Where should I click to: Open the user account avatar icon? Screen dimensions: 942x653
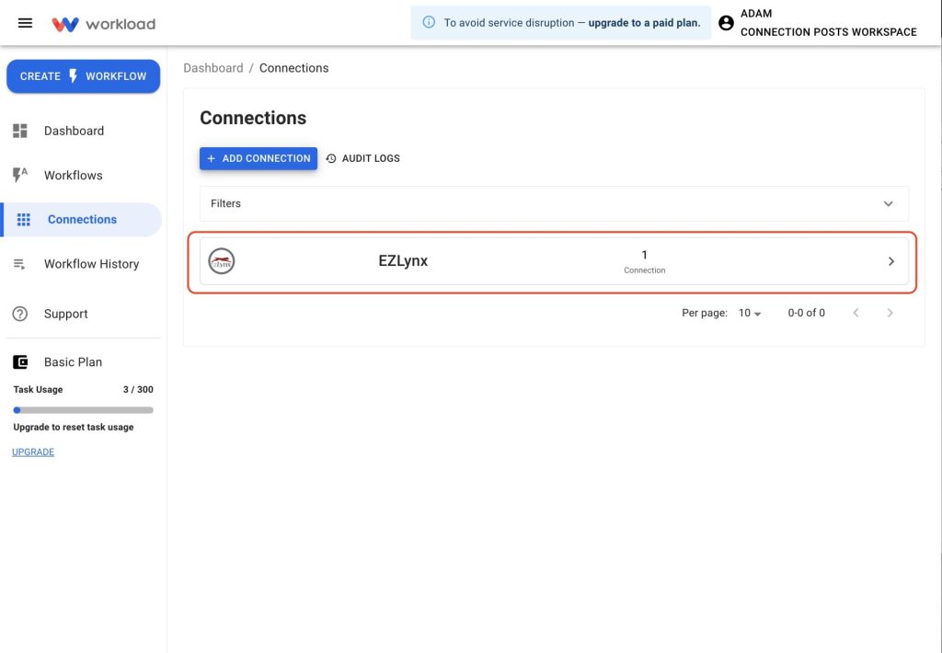point(726,23)
